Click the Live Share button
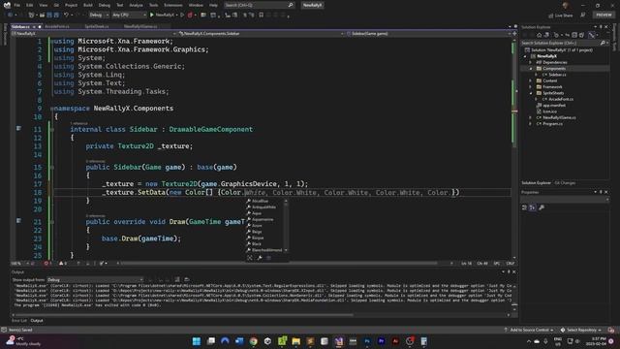 pyautogui.click(x=560, y=16)
